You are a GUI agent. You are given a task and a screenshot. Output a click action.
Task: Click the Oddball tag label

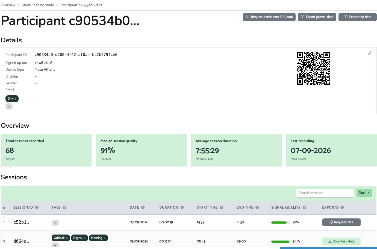[59, 238]
